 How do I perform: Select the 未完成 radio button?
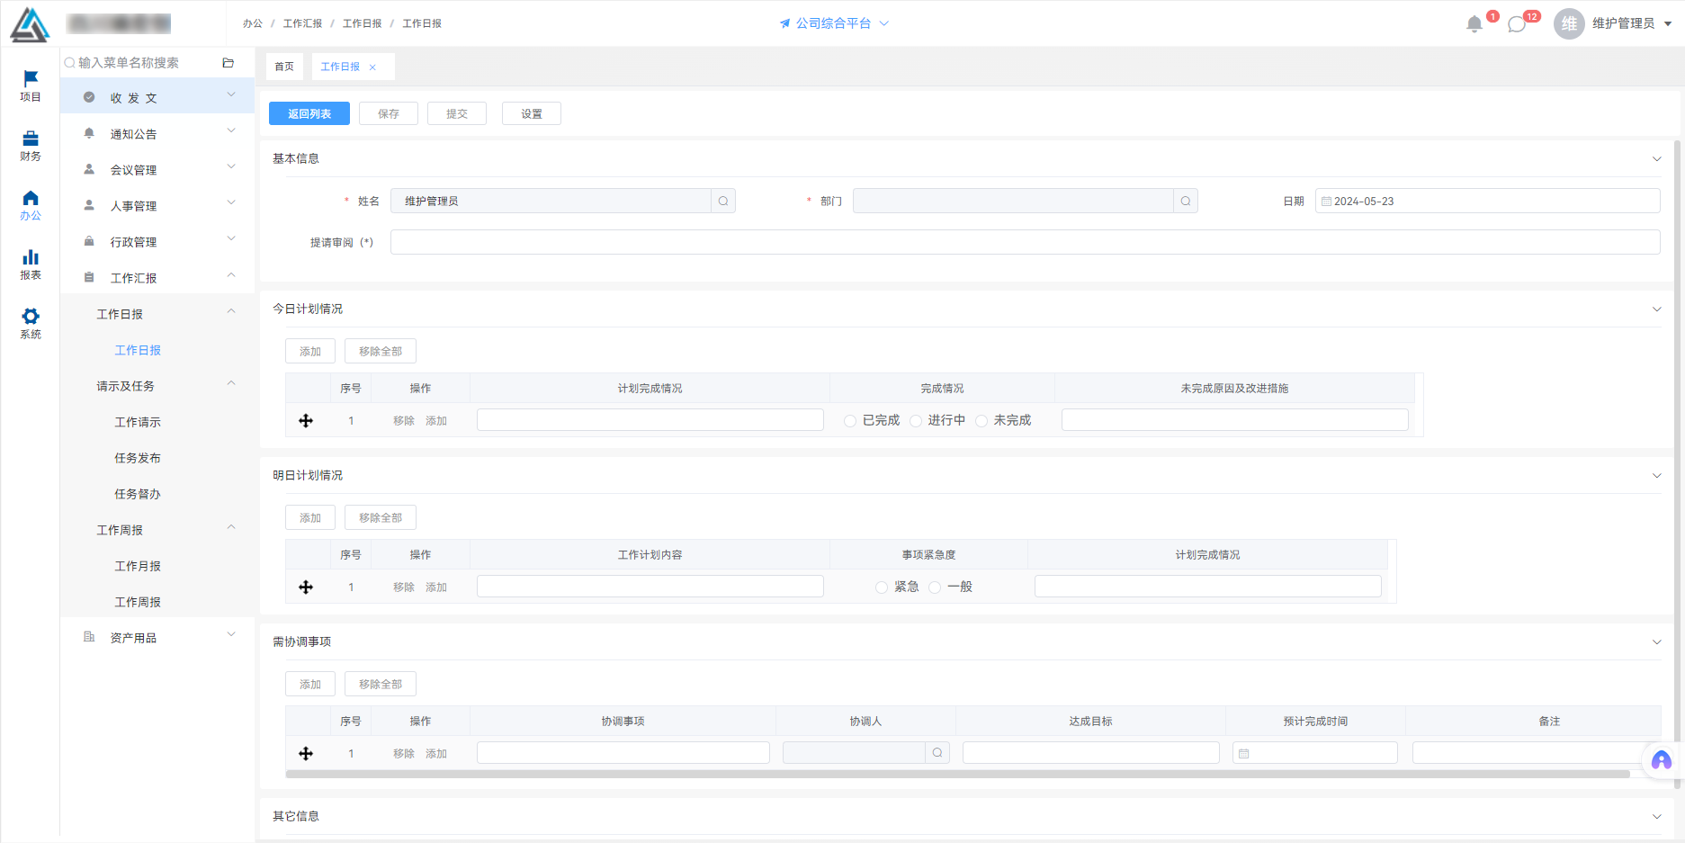(981, 421)
